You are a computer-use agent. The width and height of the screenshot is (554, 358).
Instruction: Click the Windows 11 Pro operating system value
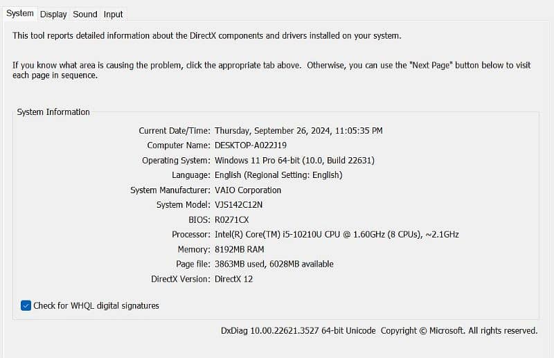pos(294,160)
